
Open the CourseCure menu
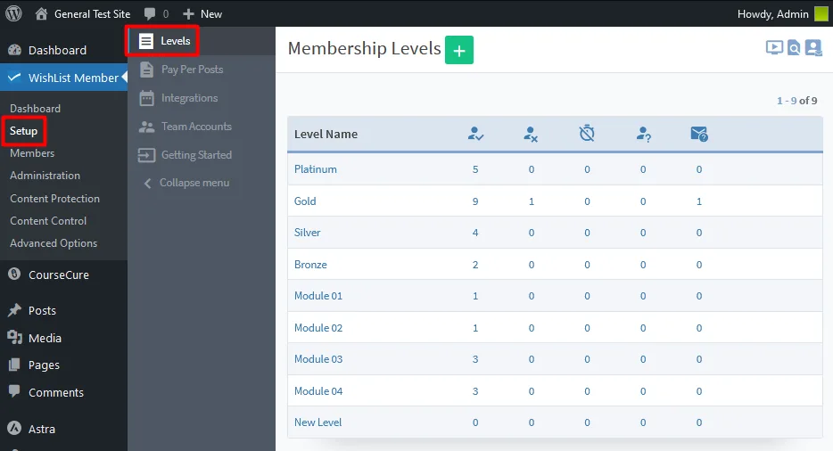pos(59,275)
